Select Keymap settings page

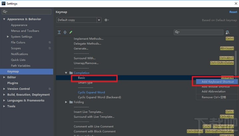coord(27,72)
